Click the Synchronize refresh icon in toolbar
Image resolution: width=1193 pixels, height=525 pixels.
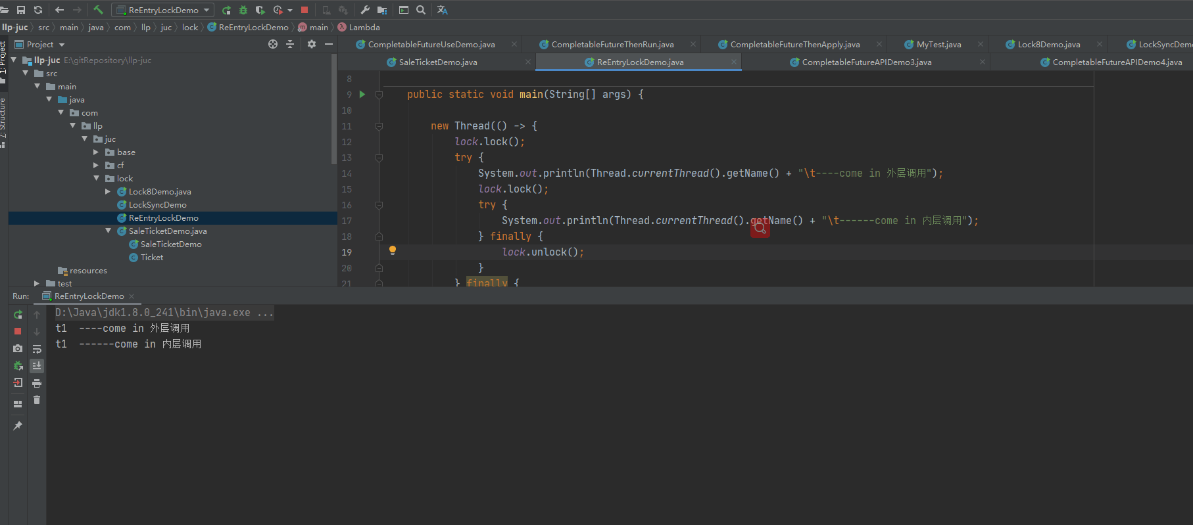(38, 10)
